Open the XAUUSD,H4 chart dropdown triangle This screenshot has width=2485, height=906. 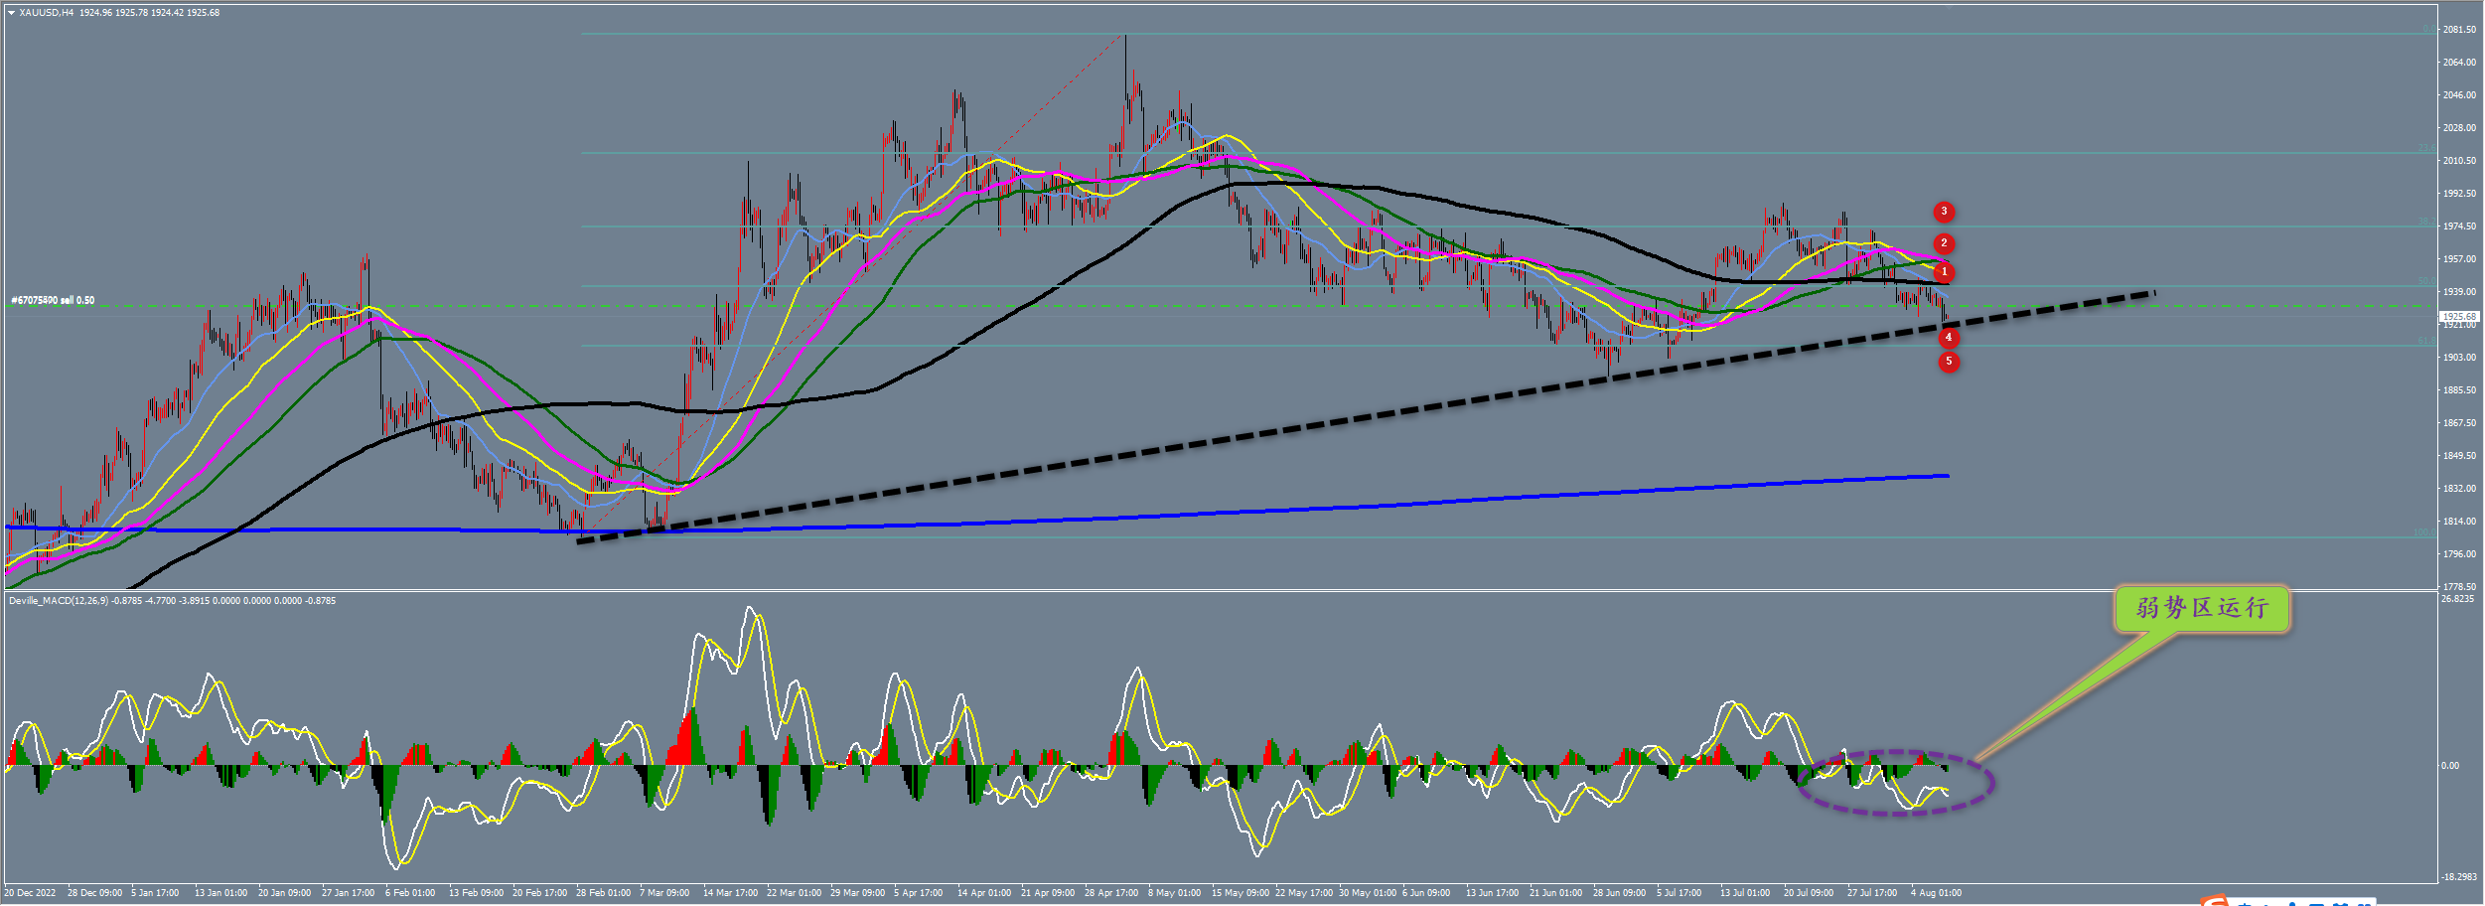point(11,13)
